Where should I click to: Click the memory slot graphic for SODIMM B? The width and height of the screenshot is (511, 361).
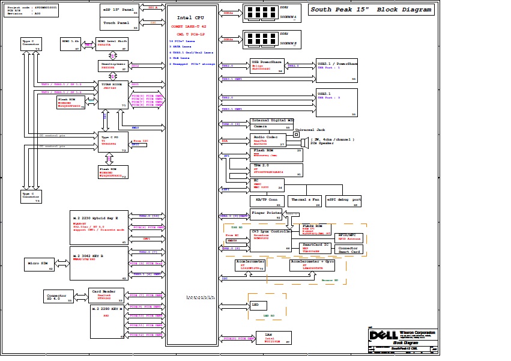tap(261, 39)
